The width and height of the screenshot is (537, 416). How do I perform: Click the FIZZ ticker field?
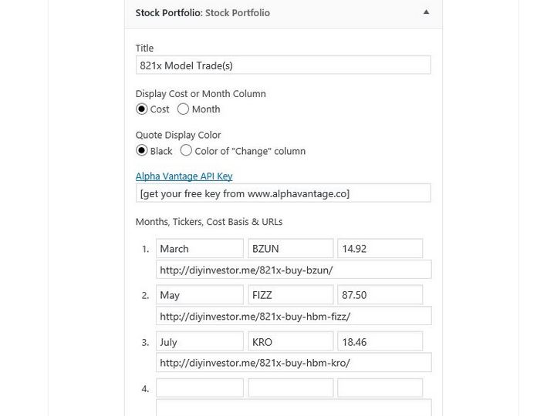point(290,294)
